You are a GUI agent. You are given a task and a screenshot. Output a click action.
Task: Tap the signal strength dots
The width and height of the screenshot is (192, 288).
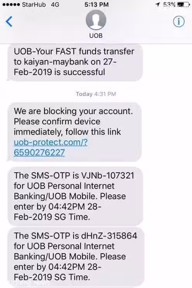[11, 5]
